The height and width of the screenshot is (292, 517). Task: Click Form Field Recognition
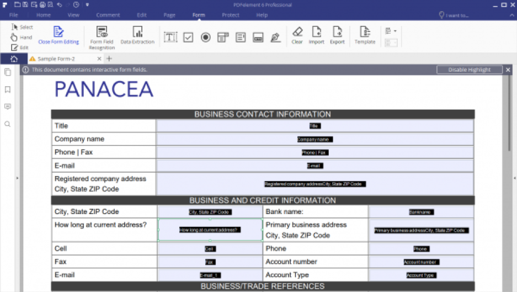pos(102,36)
